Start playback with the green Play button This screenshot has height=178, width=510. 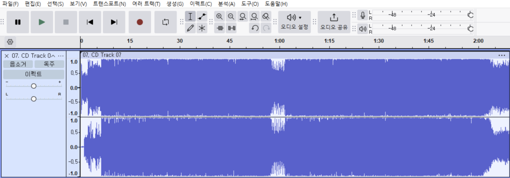coord(42,22)
